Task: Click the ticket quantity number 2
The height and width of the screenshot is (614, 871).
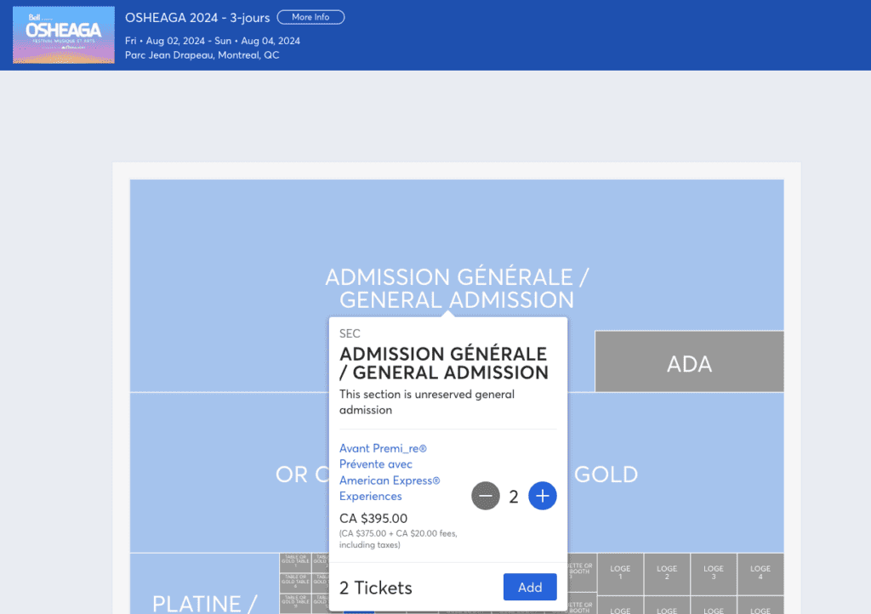Action: pyautogui.click(x=514, y=497)
